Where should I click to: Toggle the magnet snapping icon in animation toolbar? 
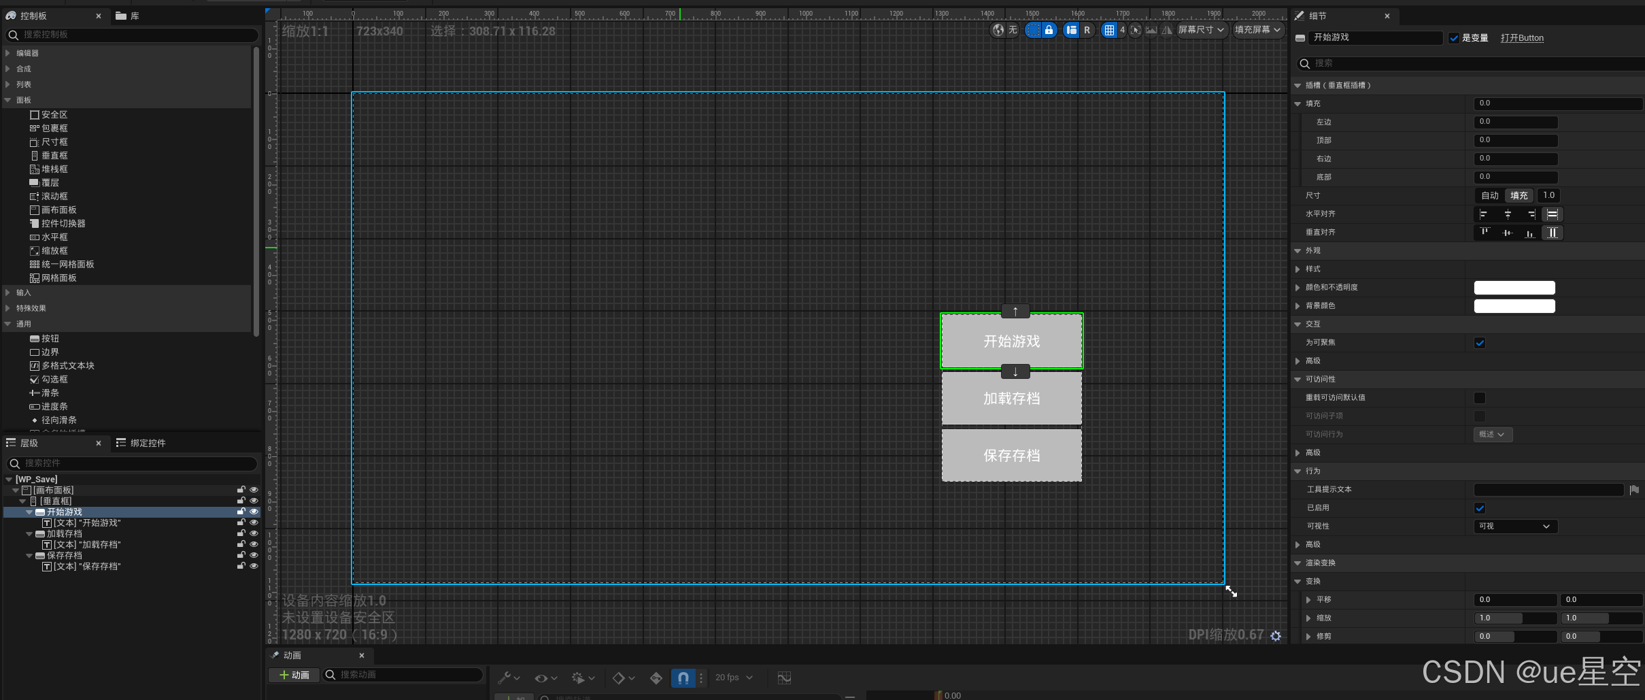pos(683,678)
